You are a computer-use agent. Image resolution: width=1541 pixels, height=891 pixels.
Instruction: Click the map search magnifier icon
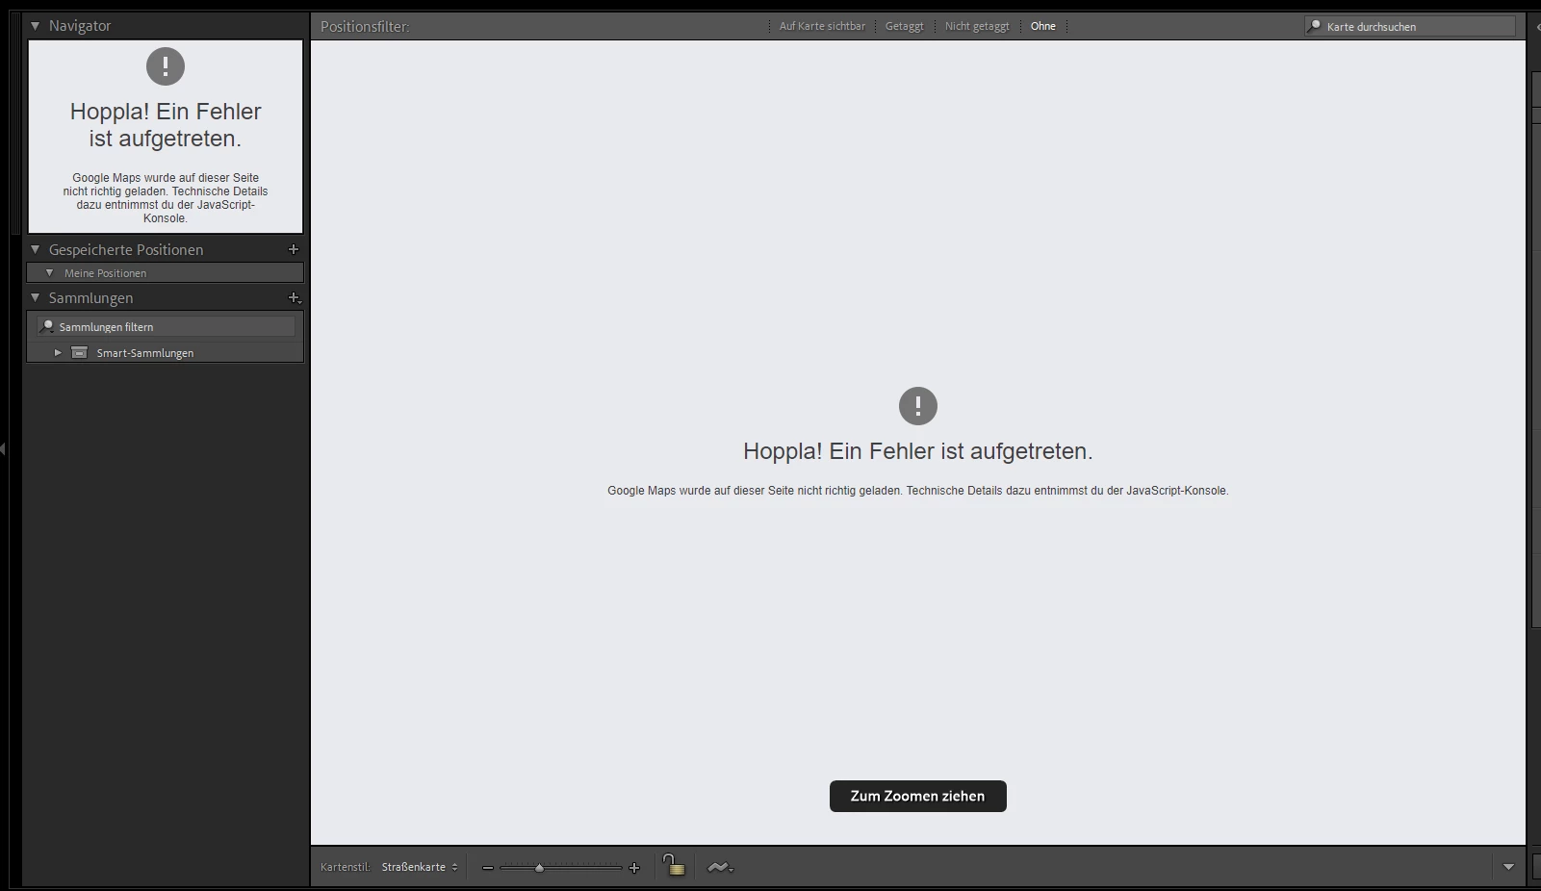point(1314,26)
